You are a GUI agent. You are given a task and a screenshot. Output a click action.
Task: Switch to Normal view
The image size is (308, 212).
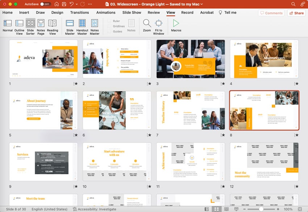(x=8, y=26)
